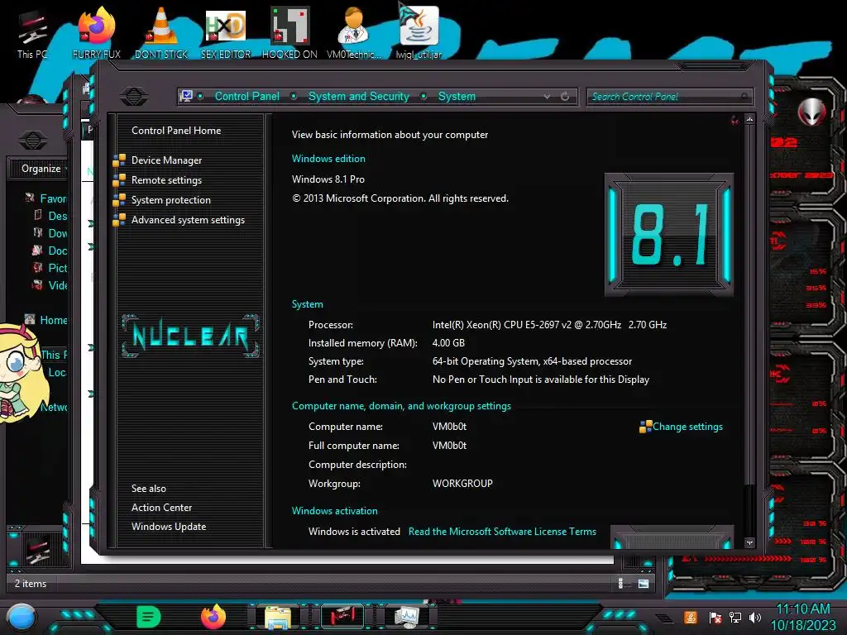This screenshot has width=847, height=635.
Task: Select installed memory value '4.00 GB'
Action: click(448, 343)
